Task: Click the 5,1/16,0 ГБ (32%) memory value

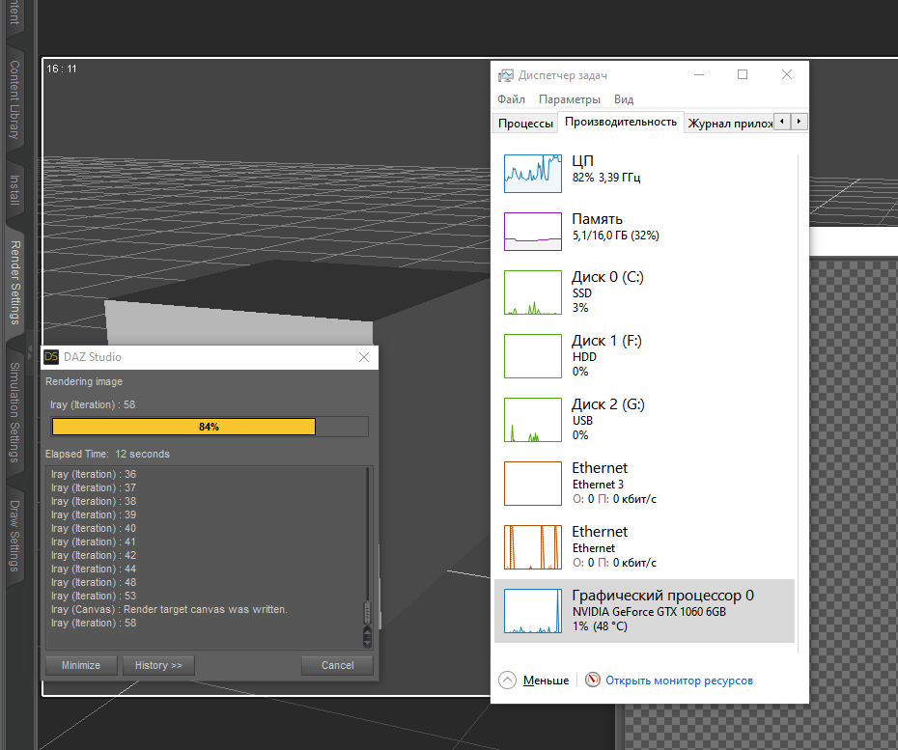Action: pos(616,236)
